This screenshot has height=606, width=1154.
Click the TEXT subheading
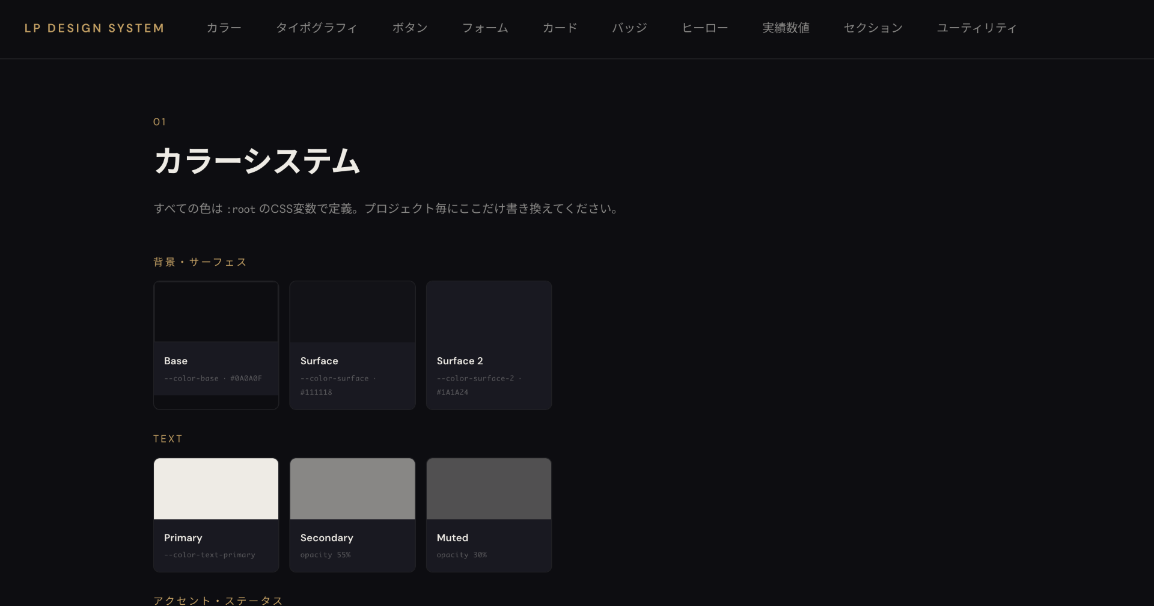tap(168, 439)
